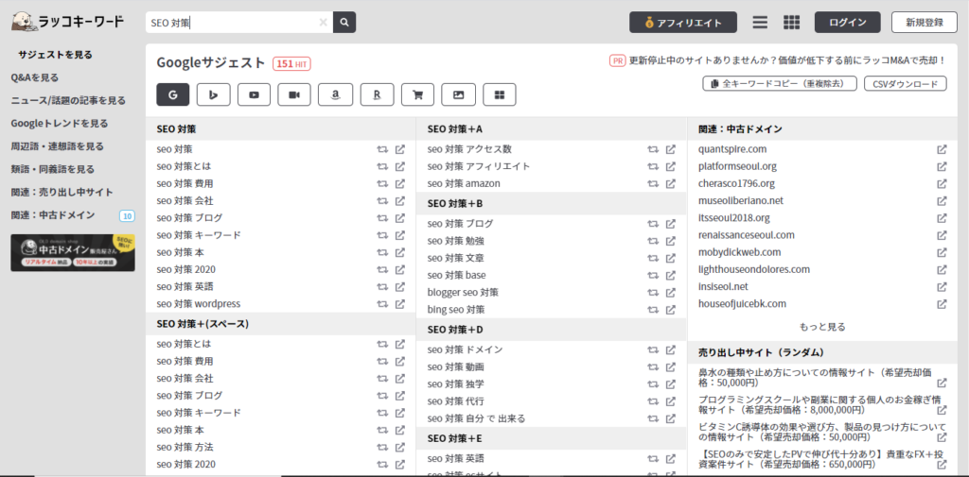The image size is (969, 477).
Task: Click 全キーワードコピー（重複除去） button
Action: pyautogui.click(x=781, y=83)
